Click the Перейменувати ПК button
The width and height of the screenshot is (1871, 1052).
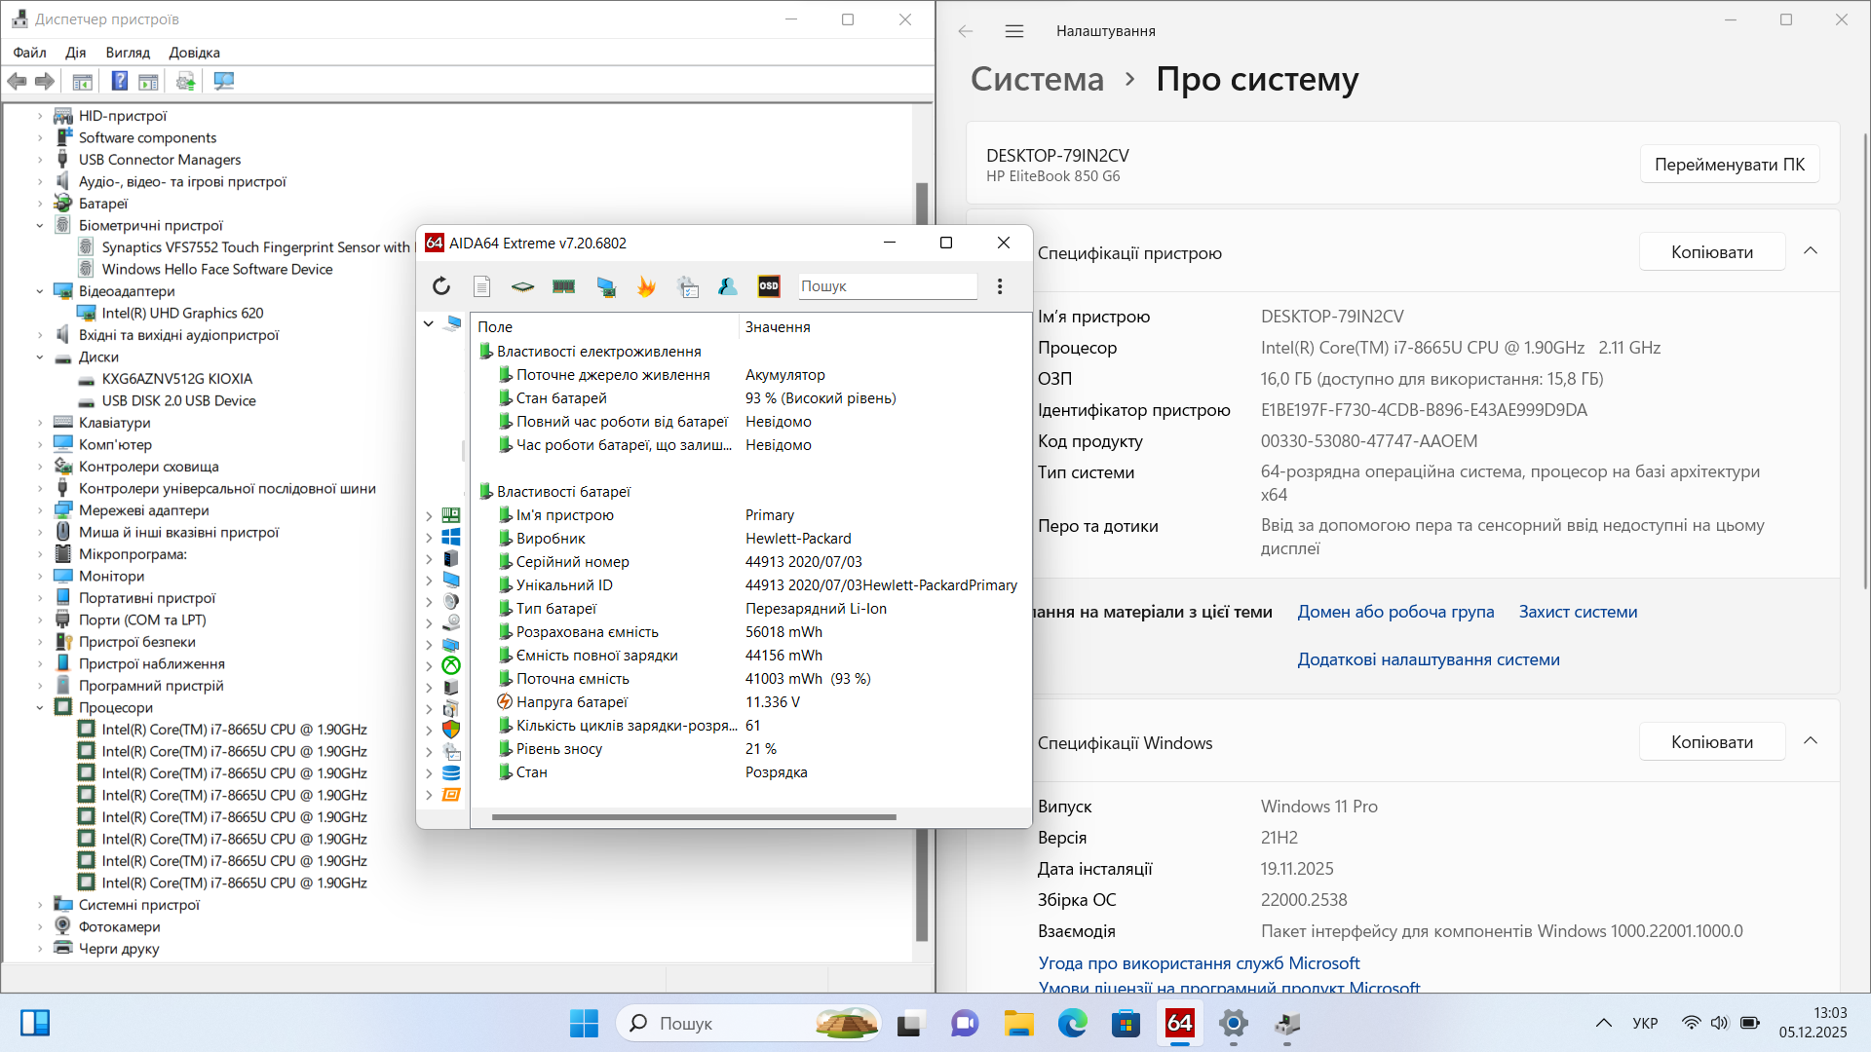point(1729,165)
